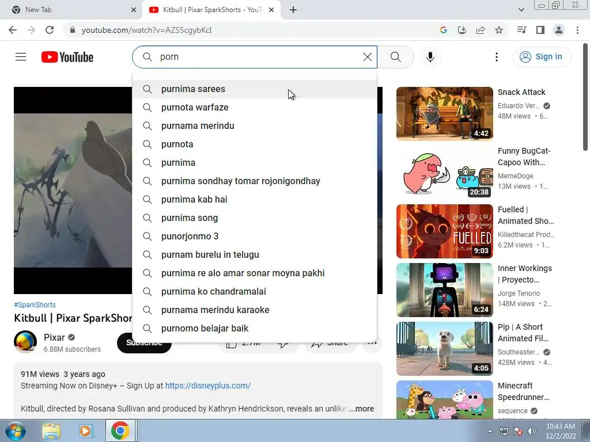Open YouTube settings three-dot menu
The height and width of the screenshot is (442, 590).
[x=496, y=57]
